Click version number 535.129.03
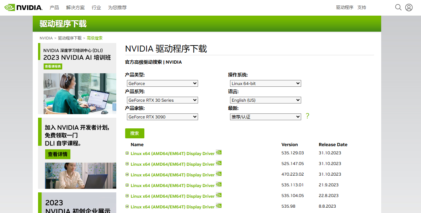This screenshot has width=421, height=213. click(293, 153)
